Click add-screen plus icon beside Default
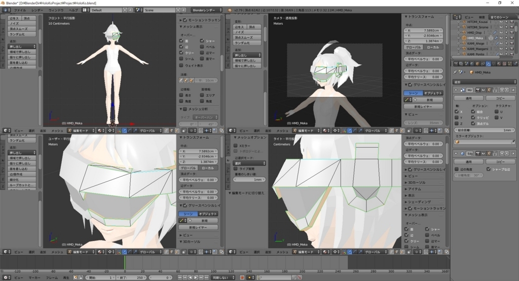519x281 pixels. coord(125,10)
